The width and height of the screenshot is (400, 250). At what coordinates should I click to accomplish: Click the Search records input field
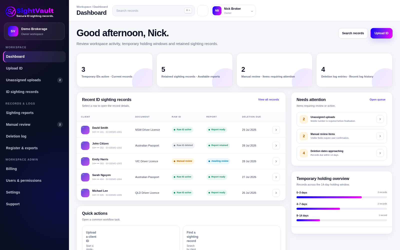click(153, 11)
